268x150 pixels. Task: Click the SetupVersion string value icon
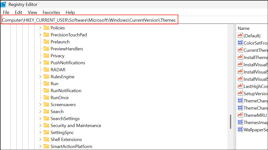pos(240,93)
